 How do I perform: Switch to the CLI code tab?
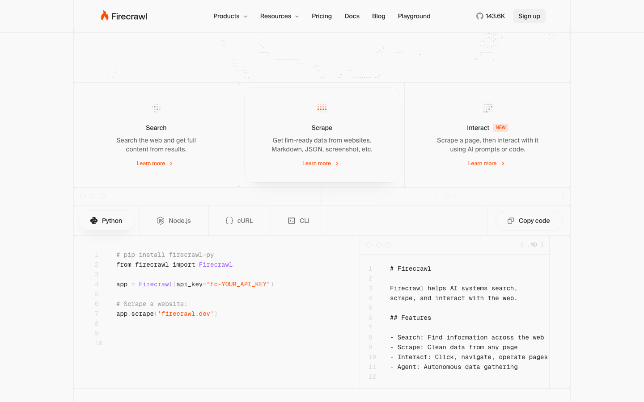[299, 221]
